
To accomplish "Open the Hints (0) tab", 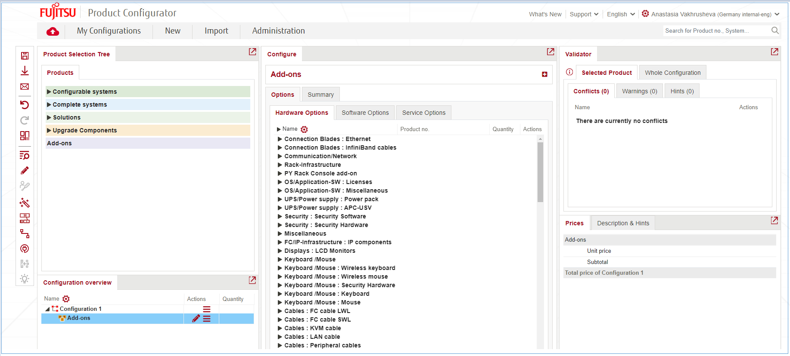I will [682, 91].
